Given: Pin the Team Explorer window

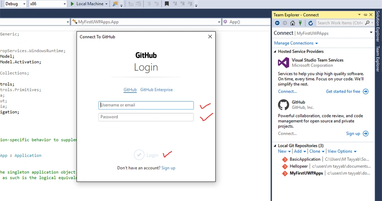Looking at the screenshot, I should [x=365, y=15].
